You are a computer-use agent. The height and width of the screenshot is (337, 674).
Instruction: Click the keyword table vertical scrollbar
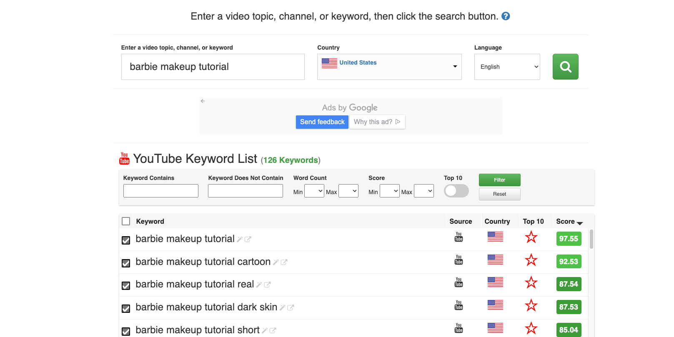click(591, 239)
